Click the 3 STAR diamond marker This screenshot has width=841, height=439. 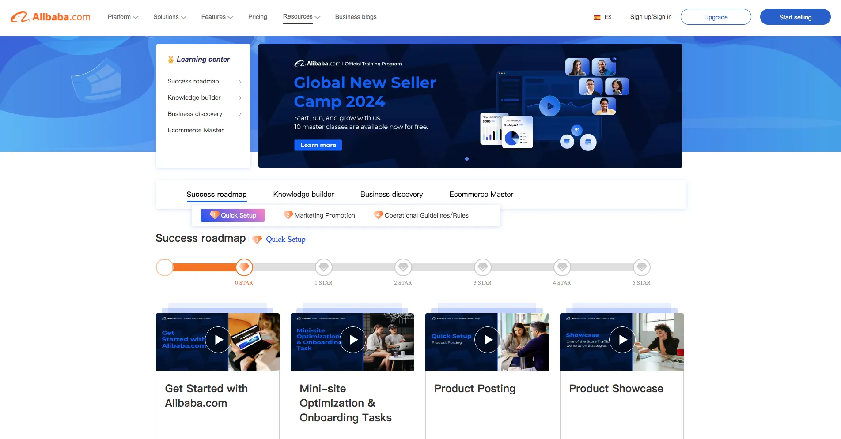(x=483, y=267)
